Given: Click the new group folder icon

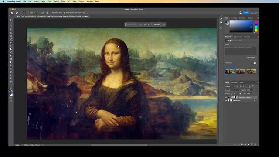Looking at the screenshot, I should pyautogui.click(x=248, y=144).
